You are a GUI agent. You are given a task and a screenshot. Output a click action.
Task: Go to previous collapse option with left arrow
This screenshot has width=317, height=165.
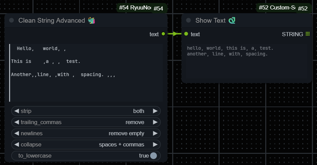pos(17,145)
